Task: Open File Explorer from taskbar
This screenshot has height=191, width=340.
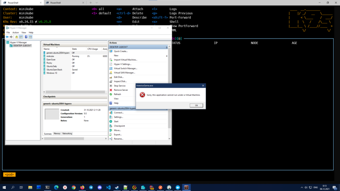Action: [x=30, y=188]
